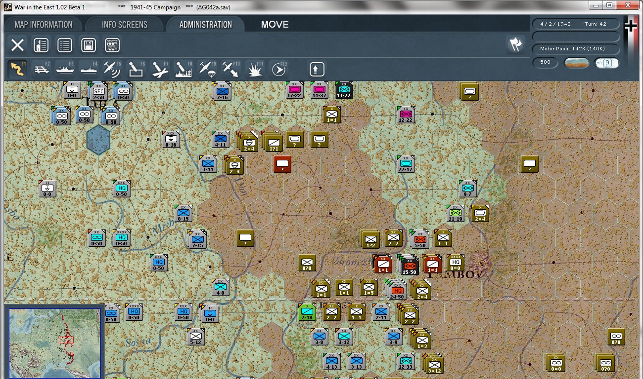Select the magenta unit counter labeled 11-37

click(x=320, y=90)
